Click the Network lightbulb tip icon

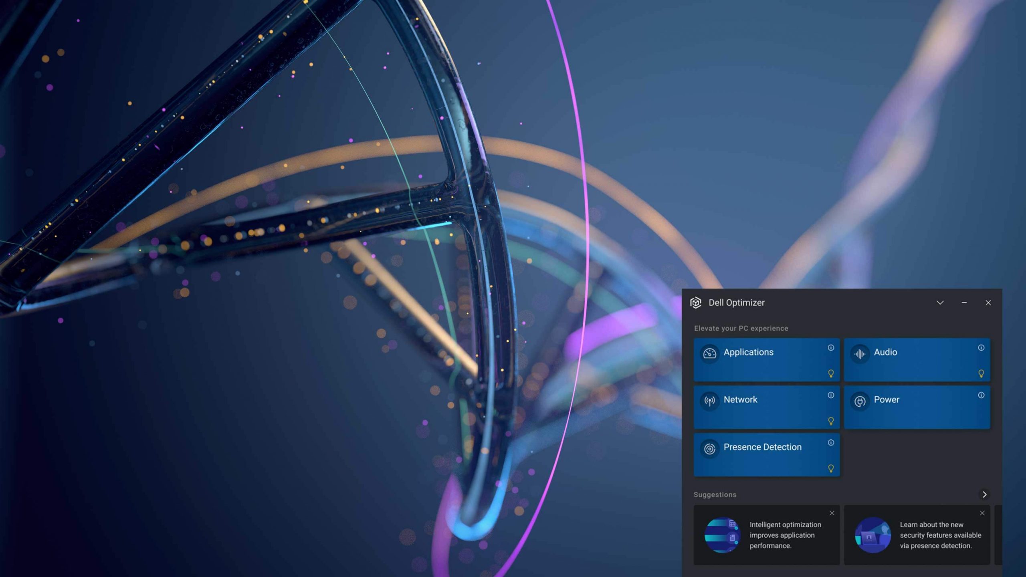(831, 421)
